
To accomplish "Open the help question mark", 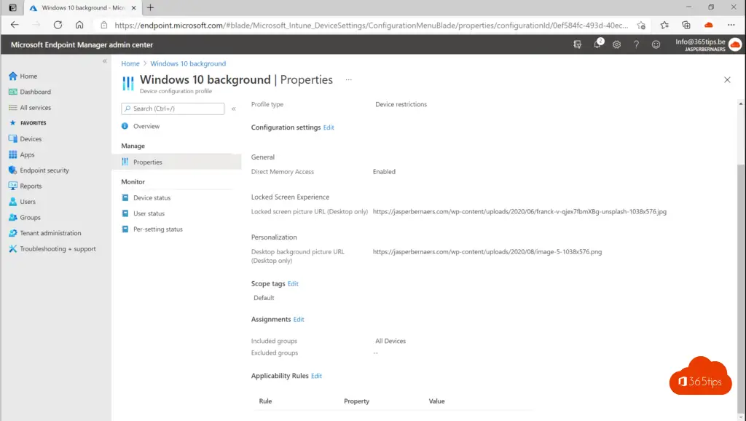I will [x=636, y=44].
